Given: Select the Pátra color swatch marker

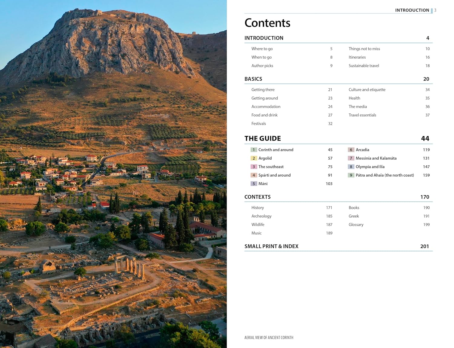Looking at the screenshot, I should click(x=351, y=175).
